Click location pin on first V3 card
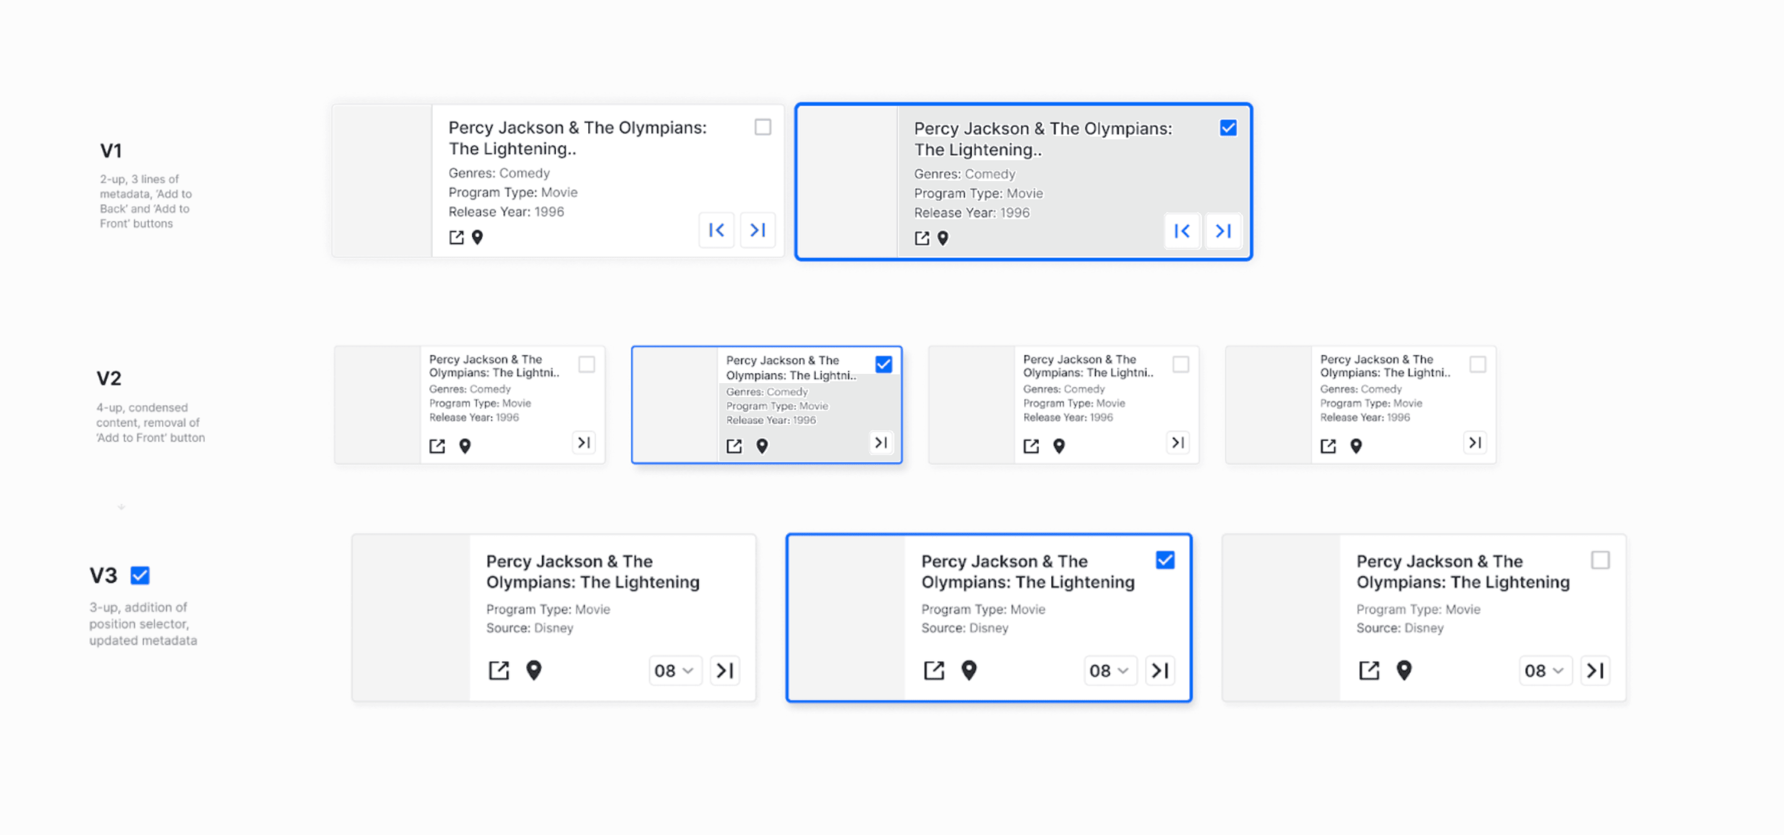This screenshot has width=1784, height=835. click(533, 670)
